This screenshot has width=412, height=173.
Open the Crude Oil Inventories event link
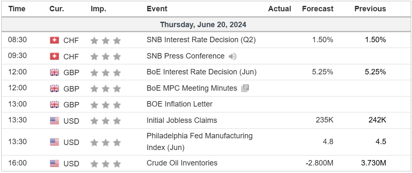tap(182, 163)
